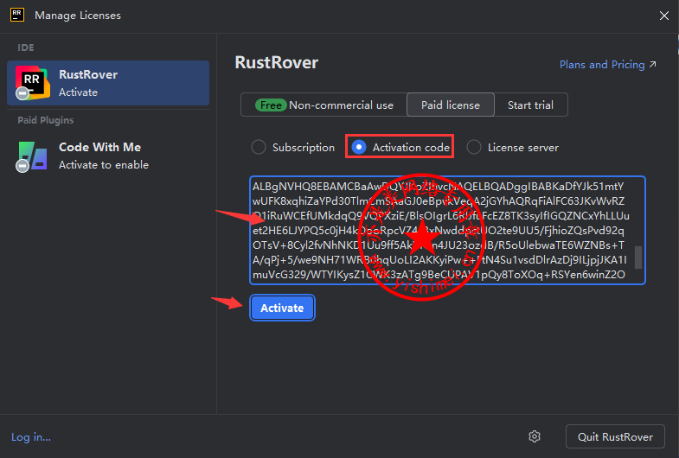Click the Log in... link
The width and height of the screenshot is (679, 458).
click(x=31, y=436)
